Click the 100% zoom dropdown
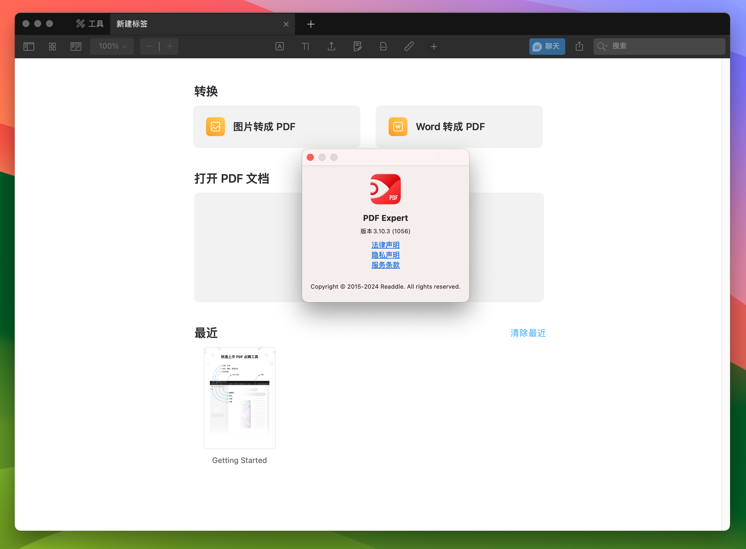 (112, 46)
